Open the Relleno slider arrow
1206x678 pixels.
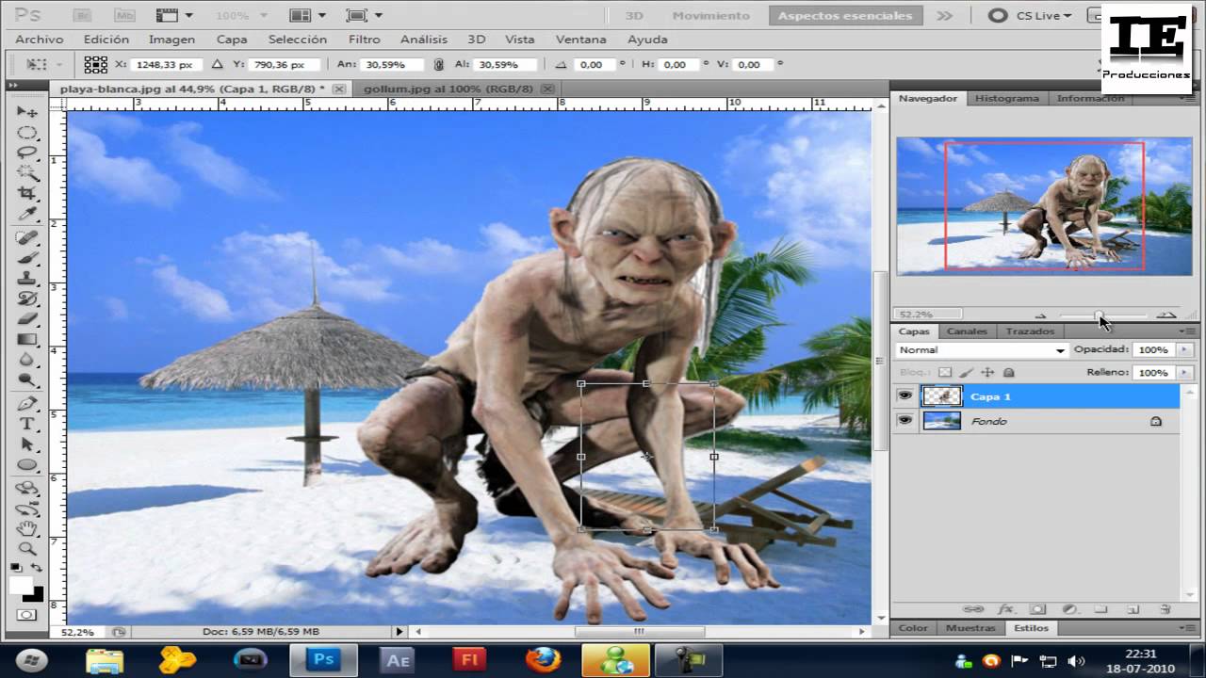[x=1183, y=373]
